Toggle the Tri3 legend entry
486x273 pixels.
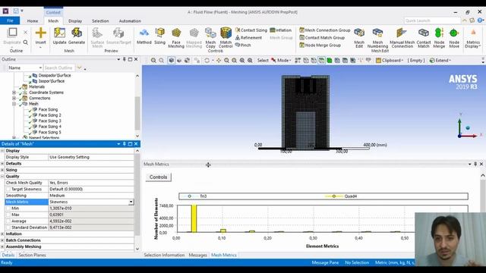pyautogui.click(x=195, y=196)
